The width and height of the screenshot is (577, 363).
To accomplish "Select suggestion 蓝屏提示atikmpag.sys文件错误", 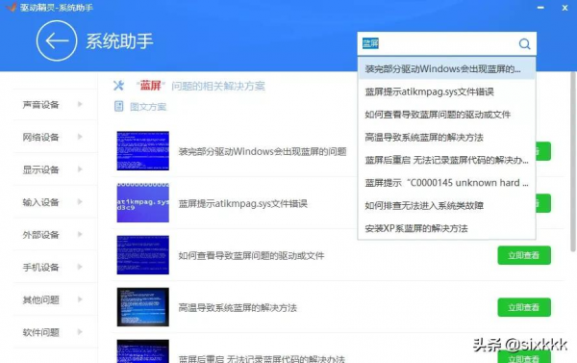I will (446, 91).
